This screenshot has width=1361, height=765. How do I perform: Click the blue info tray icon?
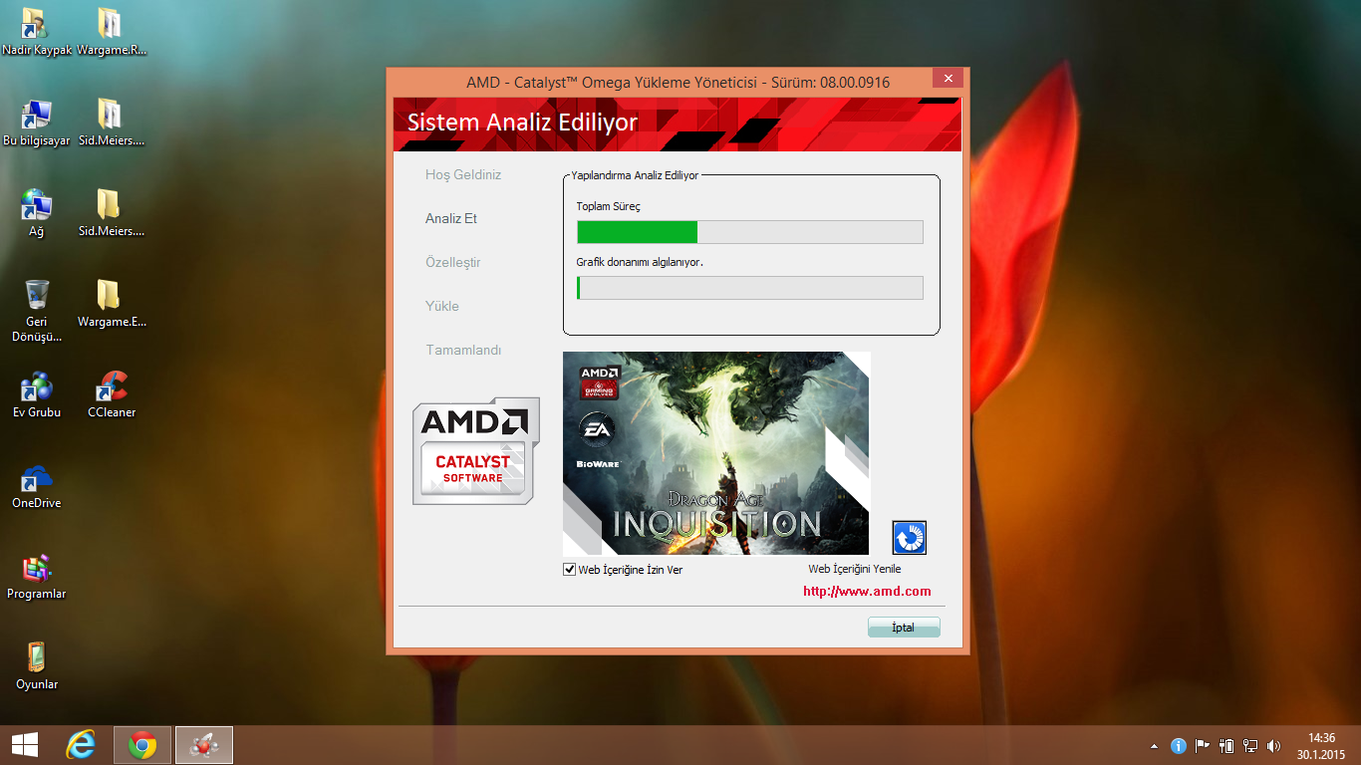(1179, 745)
